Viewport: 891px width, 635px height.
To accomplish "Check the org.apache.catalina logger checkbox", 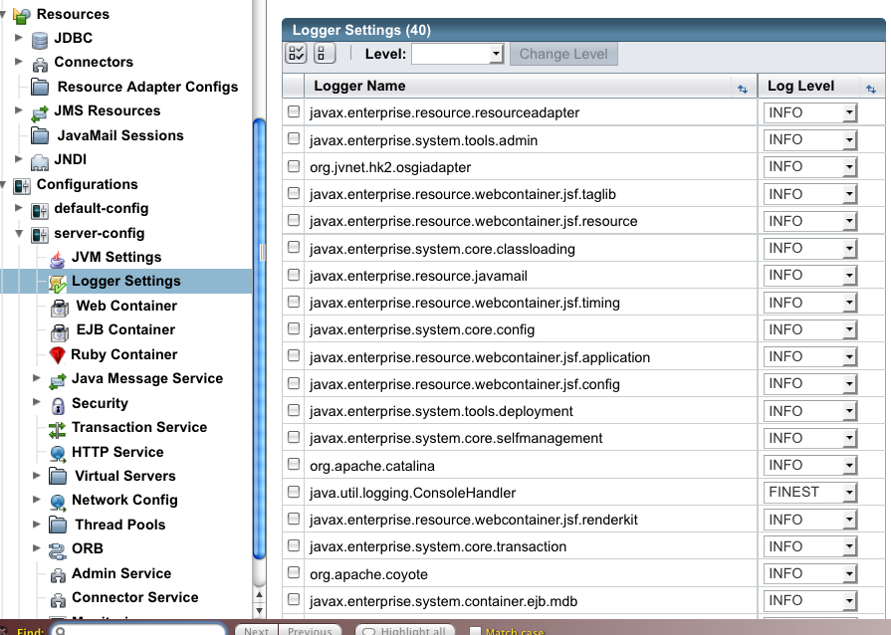I will click(x=294, y=465).
